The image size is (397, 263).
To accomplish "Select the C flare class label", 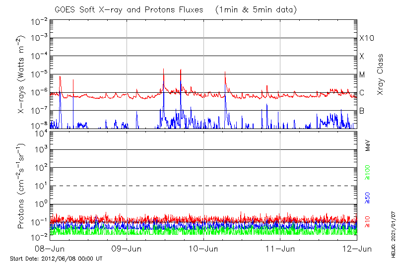I will tap(362, 93).
